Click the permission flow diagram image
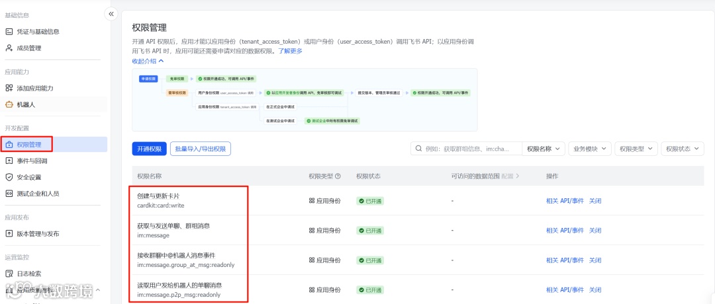Image resolution: width=715 pixels, height=304 pixels. click(x=305, y=100)
